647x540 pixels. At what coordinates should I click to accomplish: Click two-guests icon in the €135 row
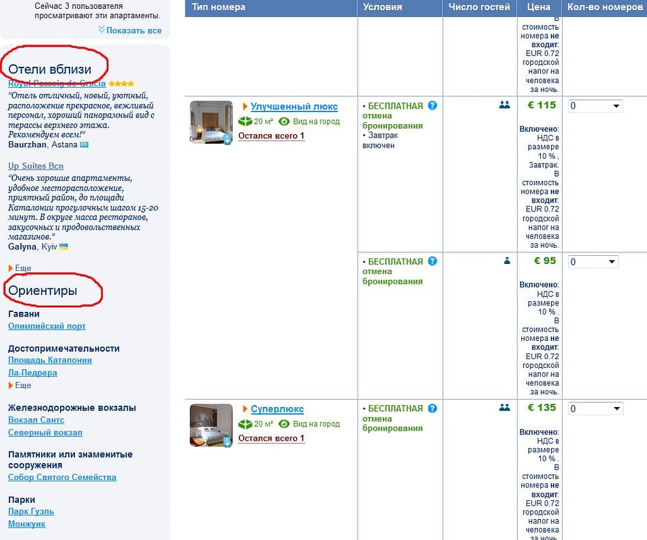[x=504, y=408]
